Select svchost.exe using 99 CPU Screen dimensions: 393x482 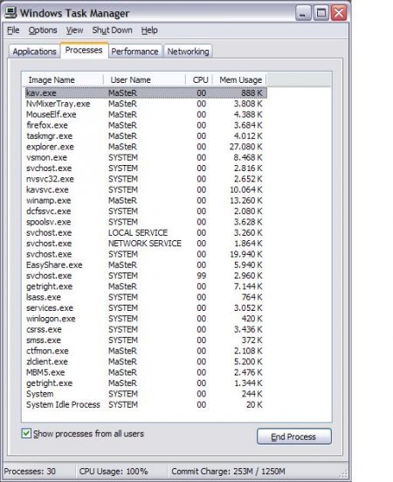pyautogui.click(x=146, y=276)
